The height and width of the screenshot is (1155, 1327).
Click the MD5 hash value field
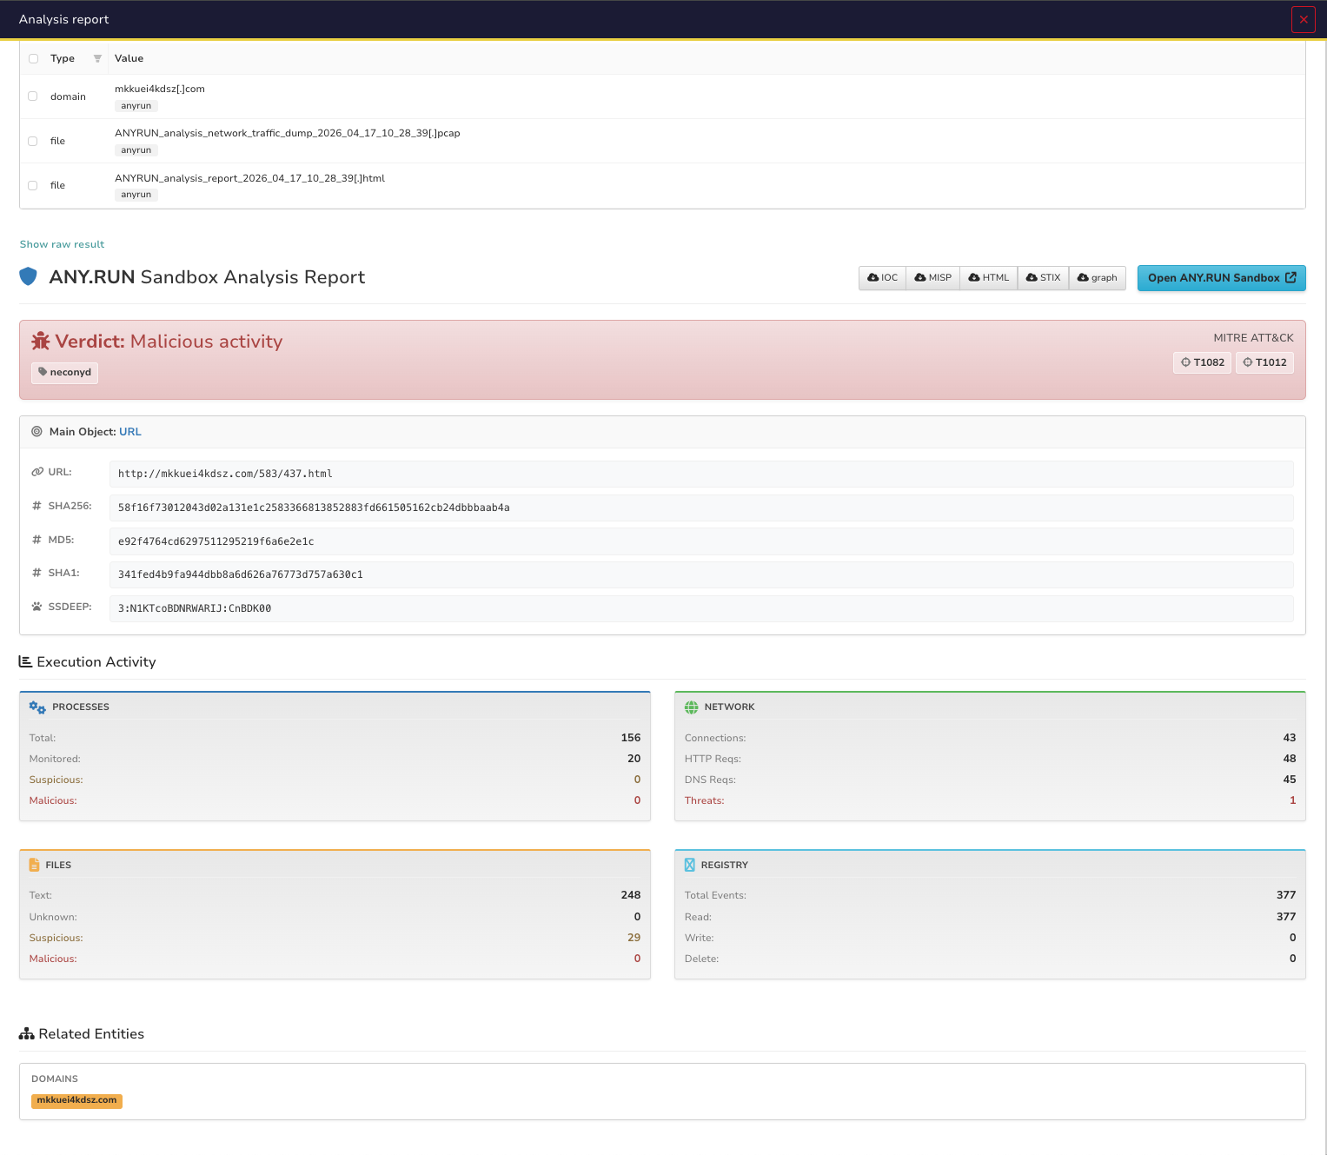tap(701, 541)
